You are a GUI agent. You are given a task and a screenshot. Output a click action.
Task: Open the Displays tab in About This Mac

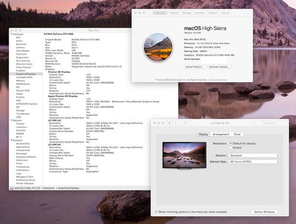click(x=174, y=13)
